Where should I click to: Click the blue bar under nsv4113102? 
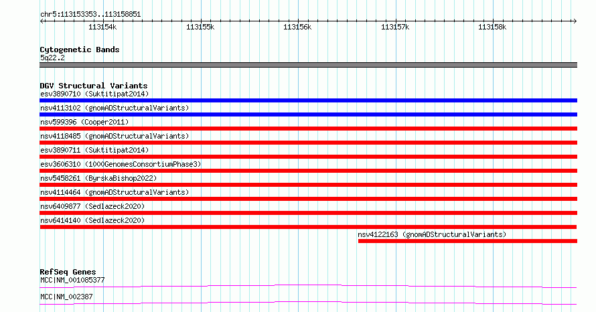308,114
